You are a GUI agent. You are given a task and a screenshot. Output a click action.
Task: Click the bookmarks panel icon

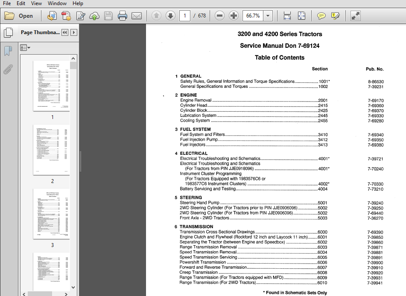[x=8, y=51]
